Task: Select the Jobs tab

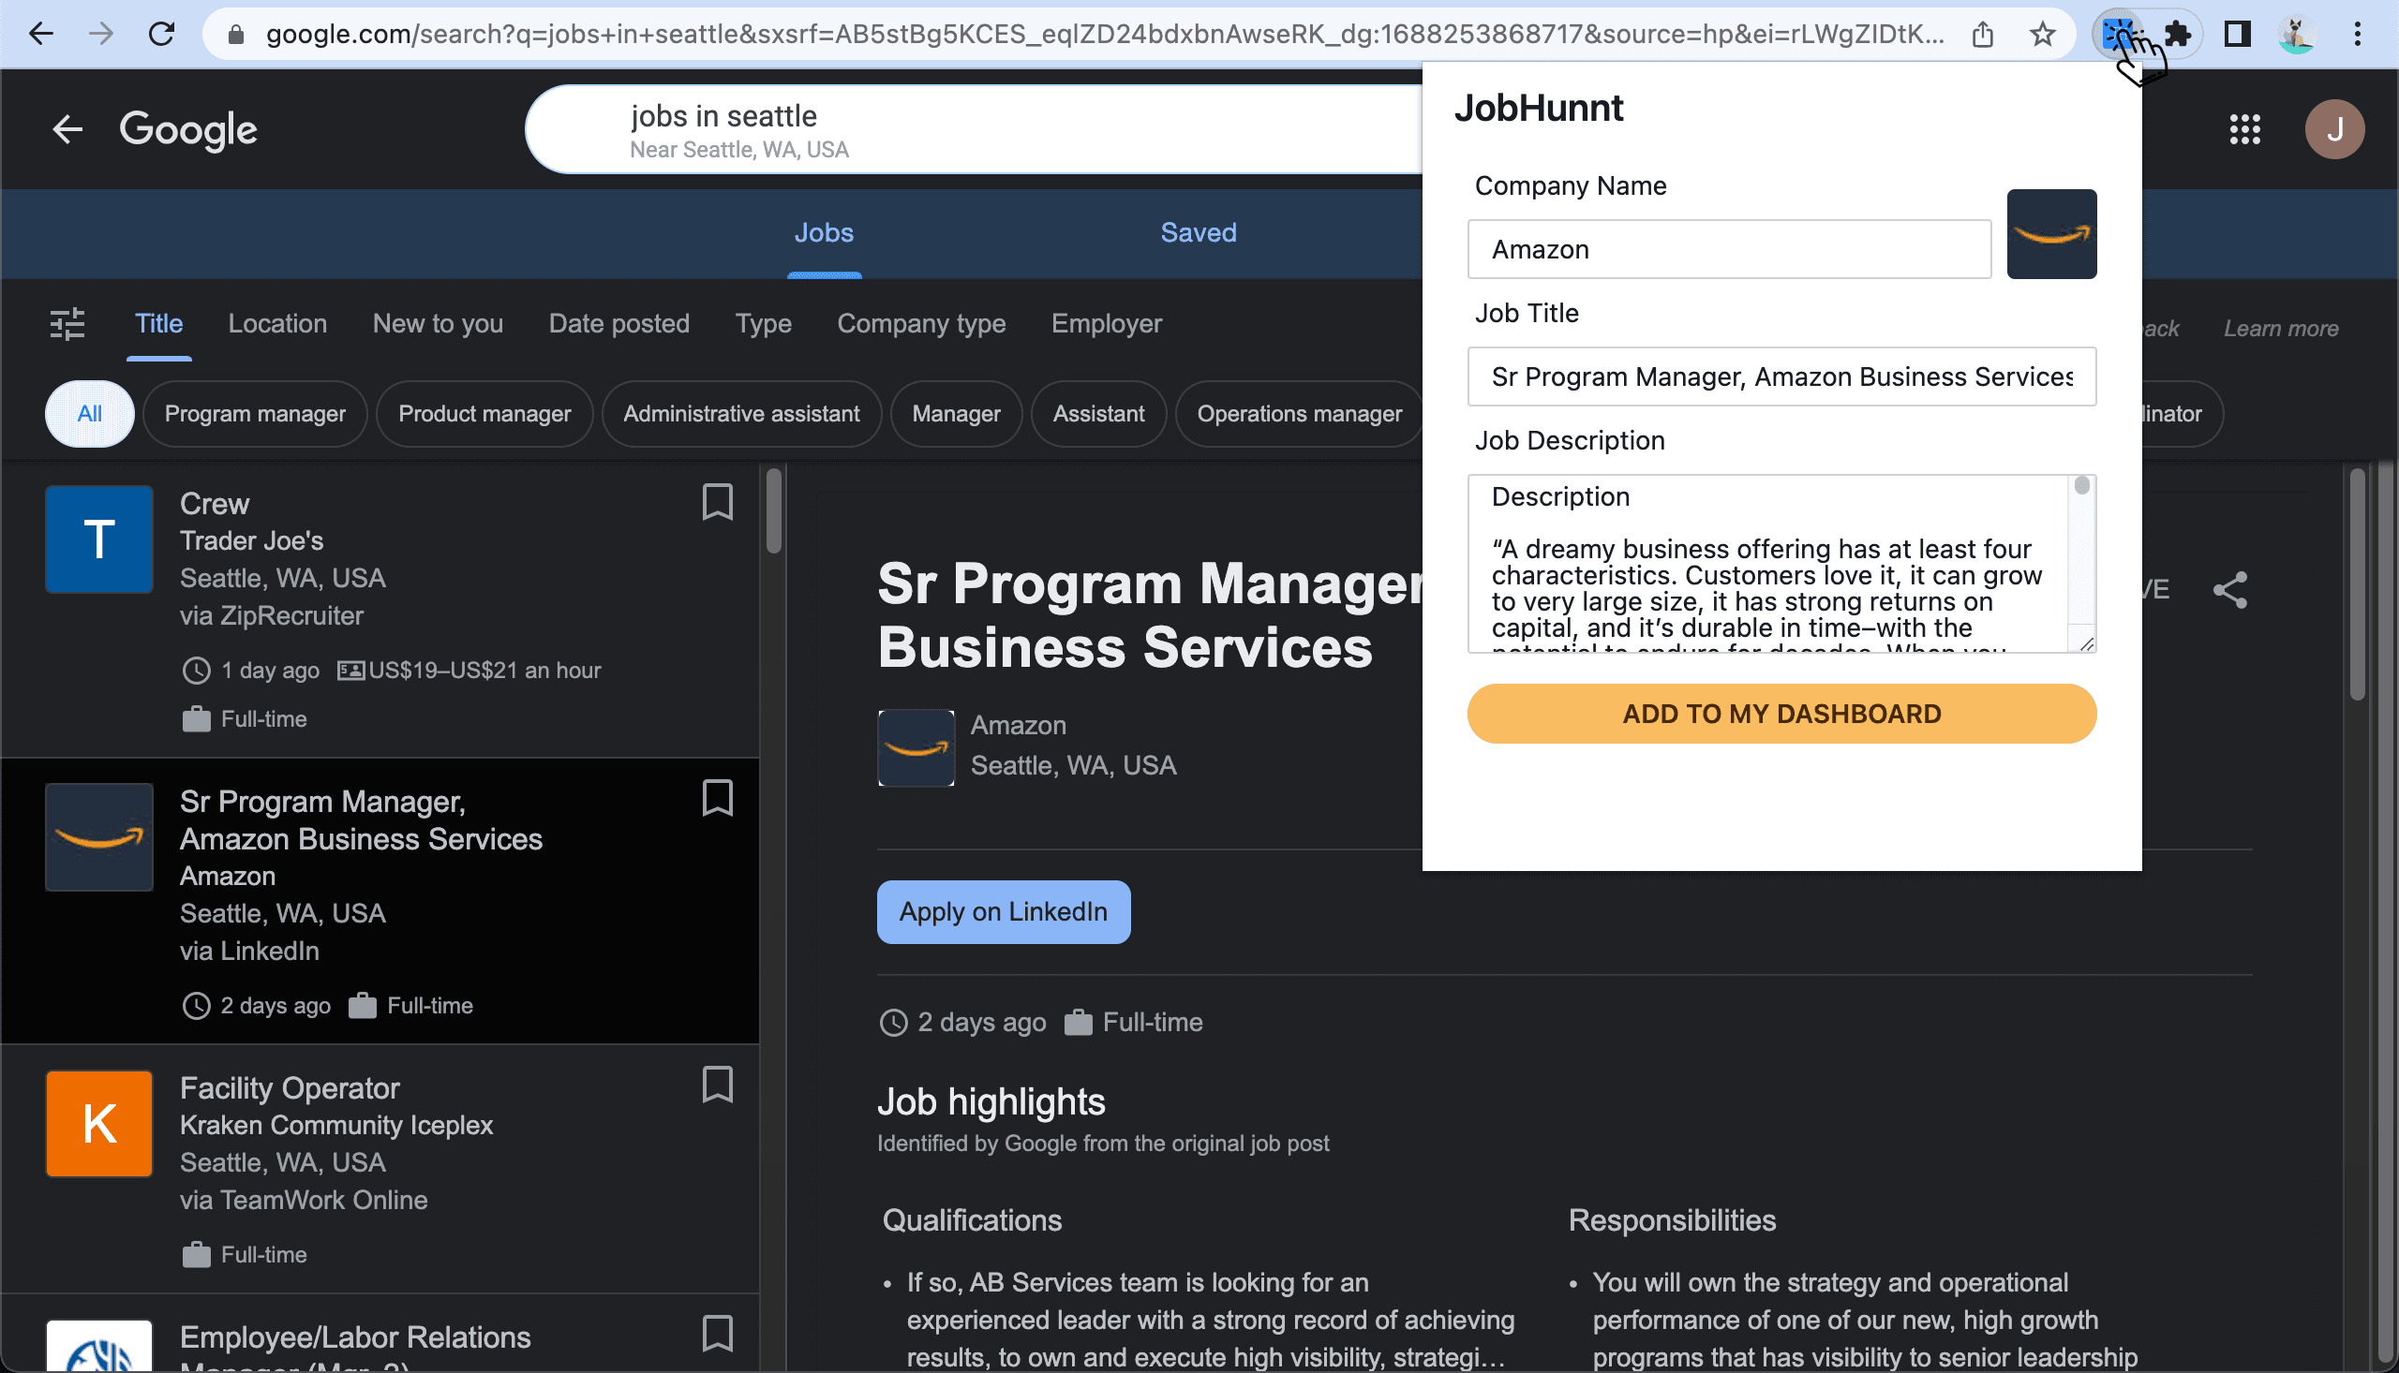Action: point(824,232)
